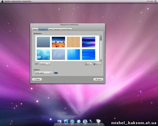This screenshot has height=126, width=158.
Task: Select the desert road wallpaper thumbnail
Action: tap(58, 42)
